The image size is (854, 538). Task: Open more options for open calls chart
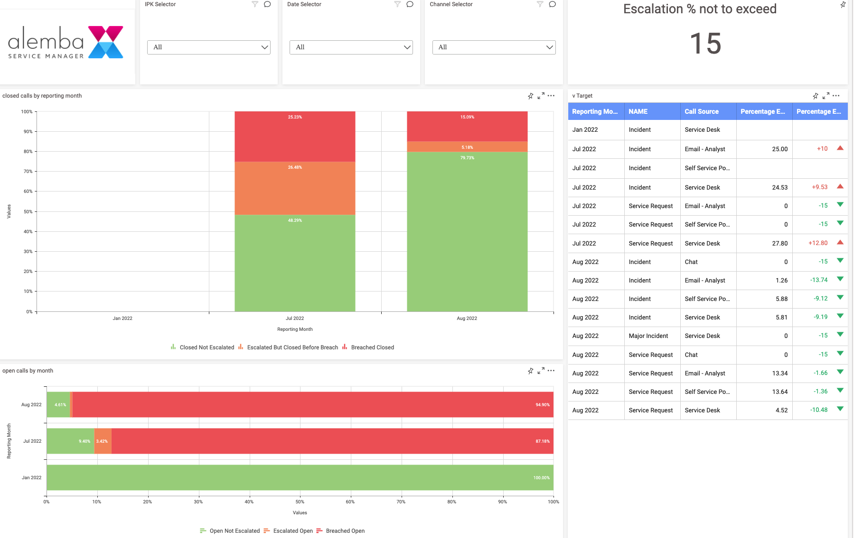coord(551,371)
